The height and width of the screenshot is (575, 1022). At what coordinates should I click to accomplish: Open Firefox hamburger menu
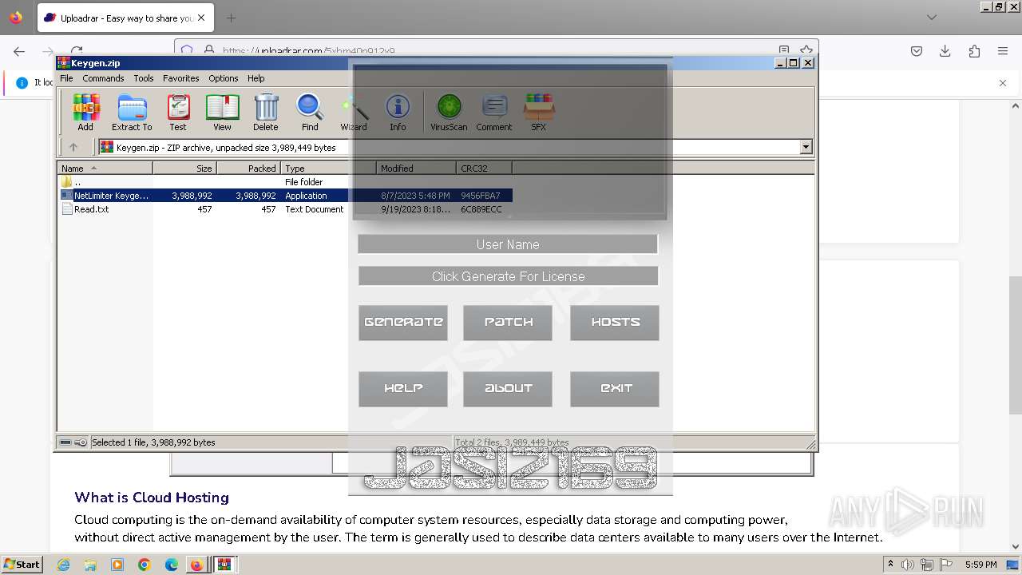pyautogui.click(x=1003, y=51)
